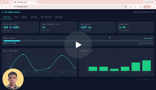
Task: Click the '2107 ms' latency value
Action: click(x=86, y=27)
